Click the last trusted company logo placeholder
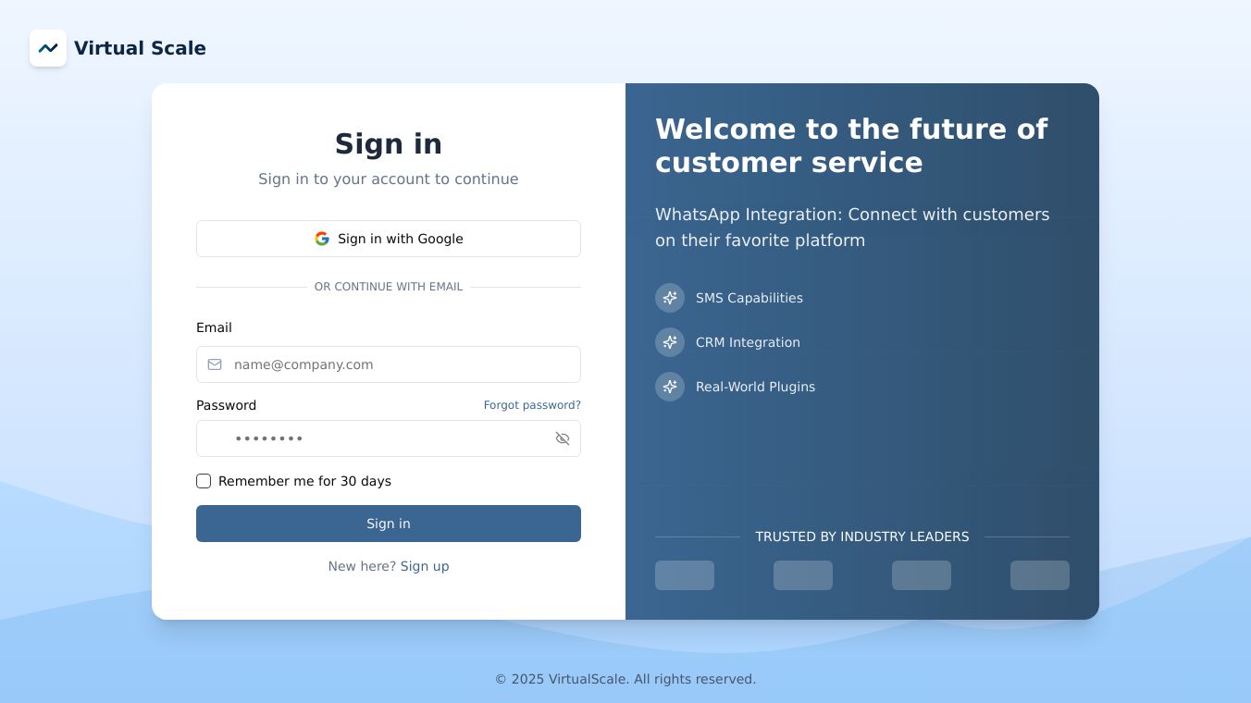Image resolution: width=1251 pixels, height=703 pixels. (1040, 575)
